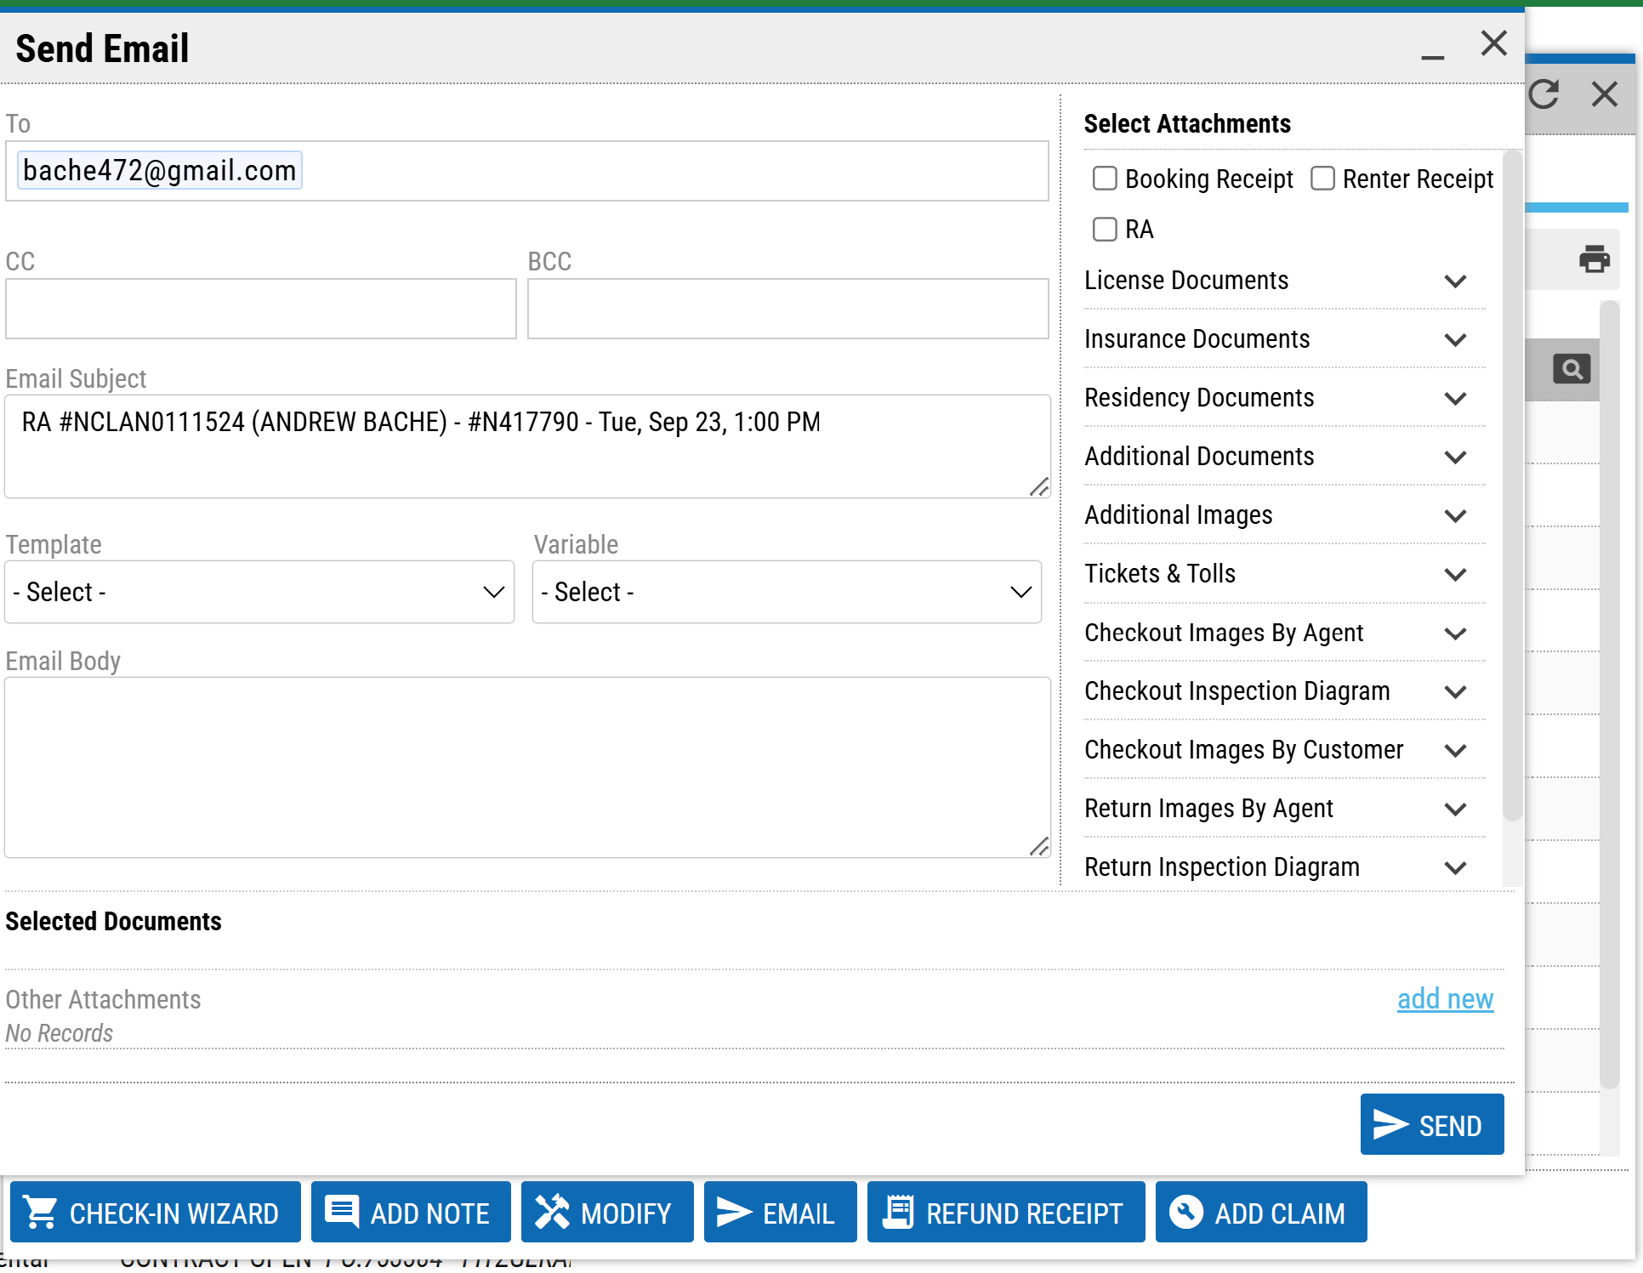The height and width of the screenshot is (1273, 1643).
Task: Tick the RA attachment checkbox
Action: tap(1105, 229)
